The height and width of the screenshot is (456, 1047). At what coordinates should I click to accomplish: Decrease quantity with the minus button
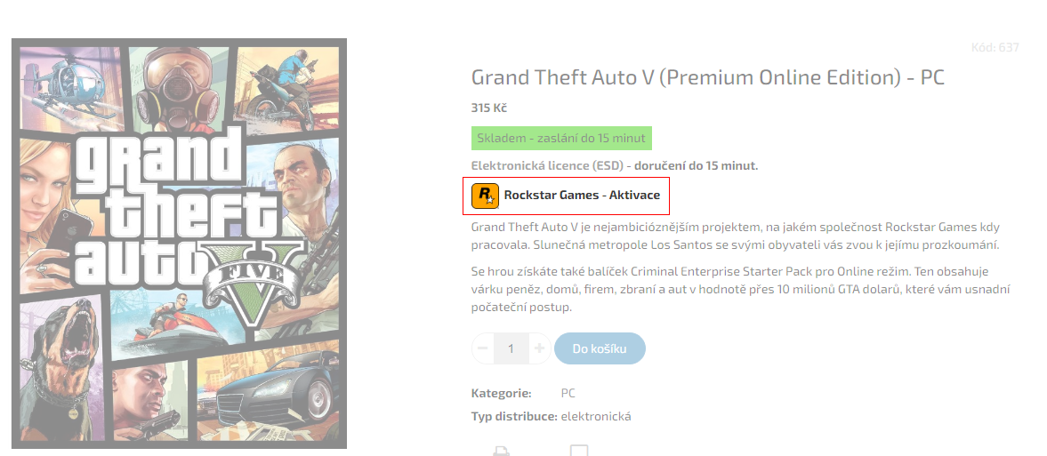click(x=483, y=348)
